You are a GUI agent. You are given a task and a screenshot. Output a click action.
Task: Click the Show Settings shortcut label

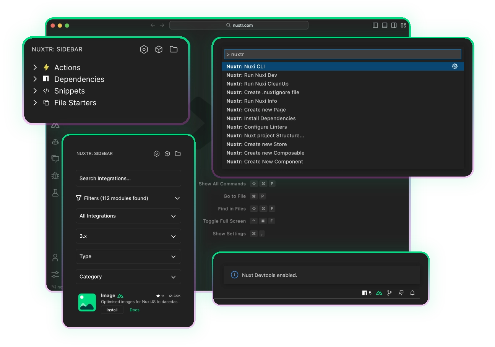coord(229,233)
